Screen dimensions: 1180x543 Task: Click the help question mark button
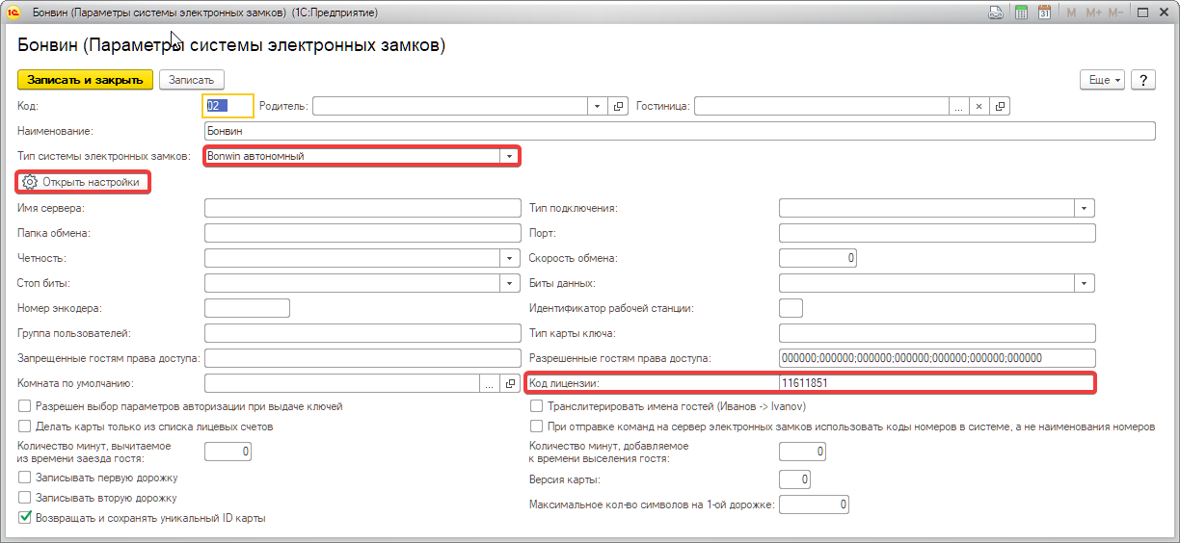tap(1143, 80)
